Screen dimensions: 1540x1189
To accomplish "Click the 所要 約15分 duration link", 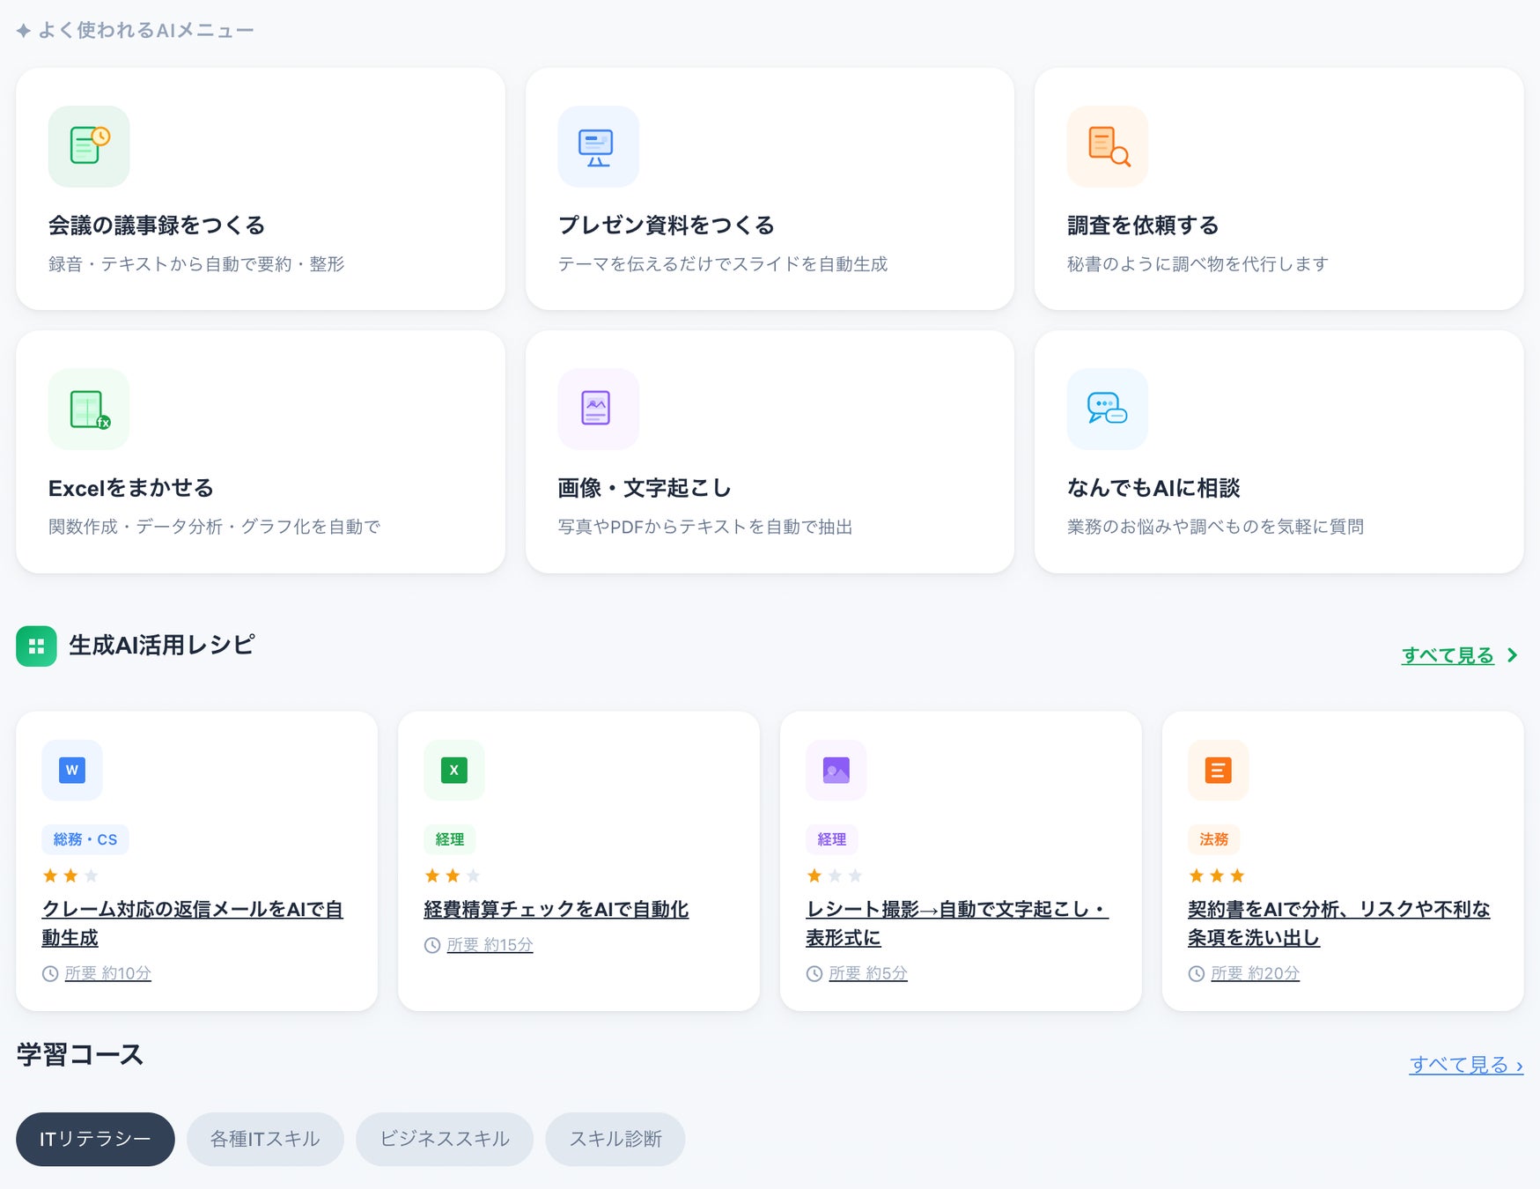I will click(490, 945).
